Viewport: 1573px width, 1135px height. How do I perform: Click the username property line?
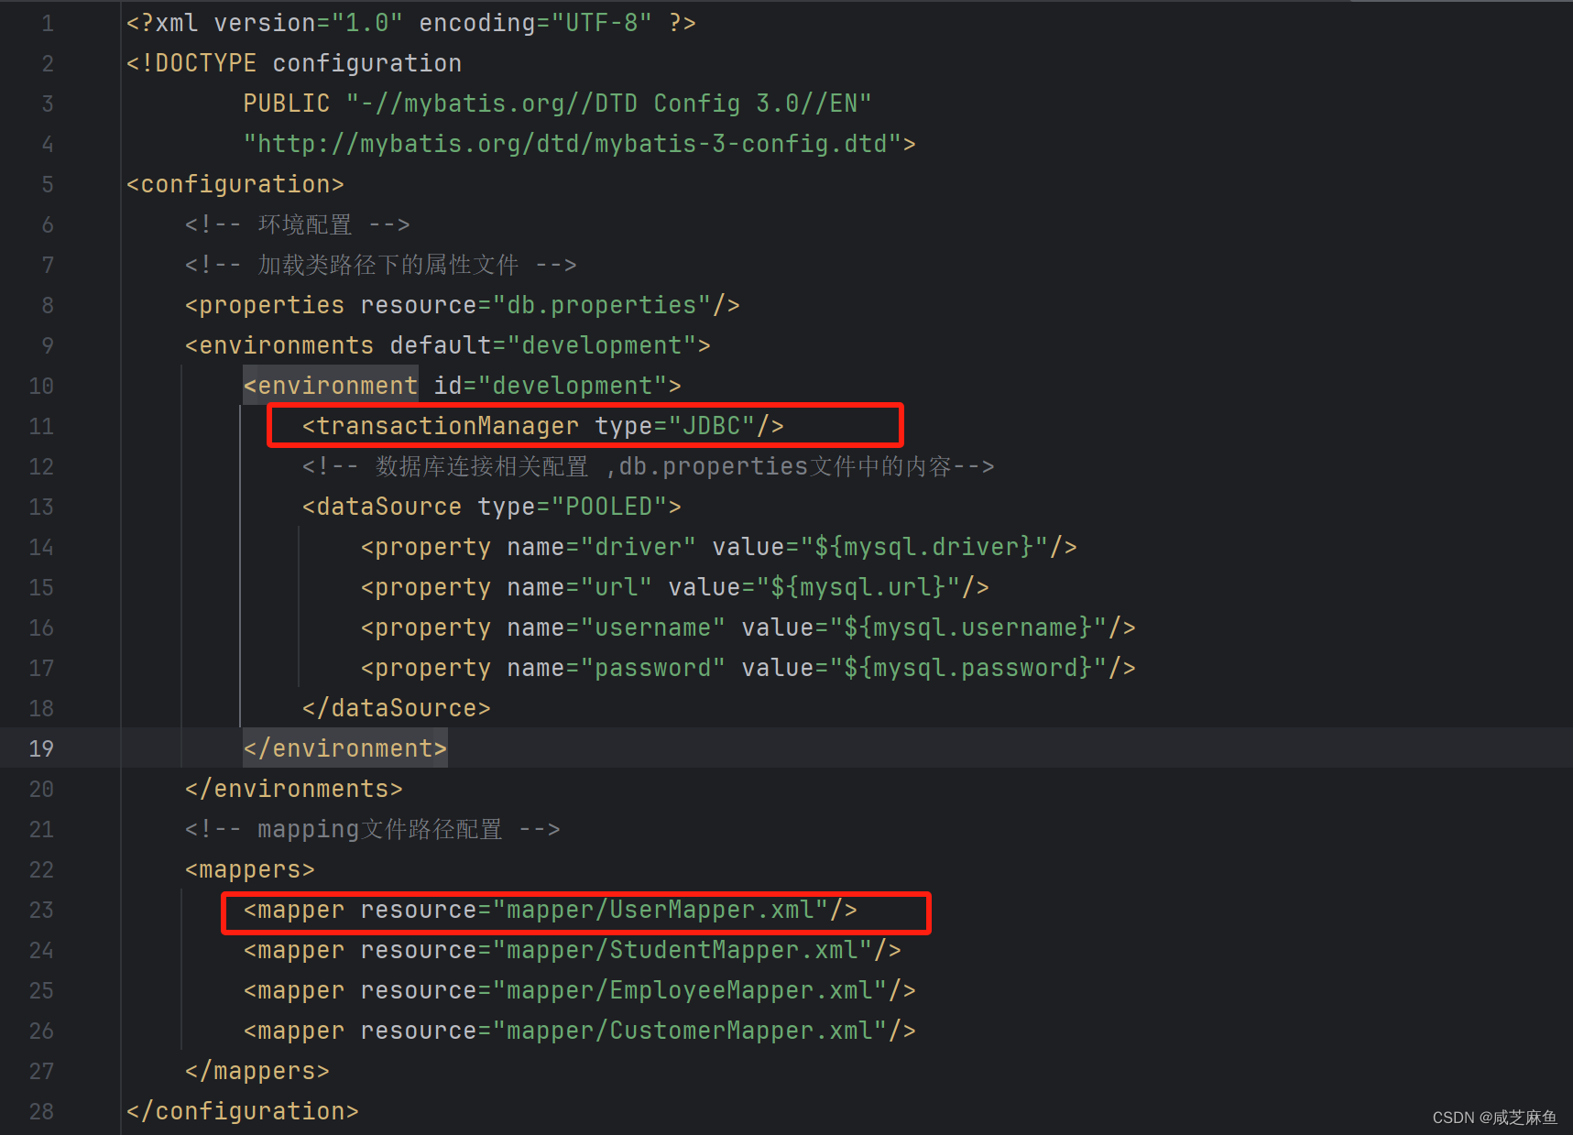(748, 628)
